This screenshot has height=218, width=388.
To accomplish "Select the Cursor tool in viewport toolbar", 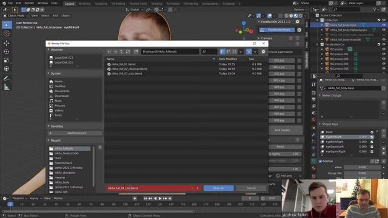I will click(x=7, y=34).
